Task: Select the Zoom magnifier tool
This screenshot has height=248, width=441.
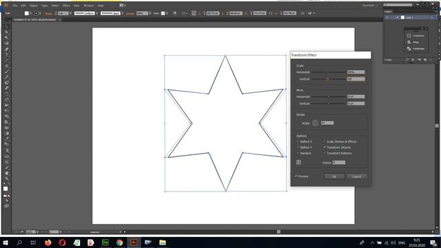Action: [x=7, y=178]
